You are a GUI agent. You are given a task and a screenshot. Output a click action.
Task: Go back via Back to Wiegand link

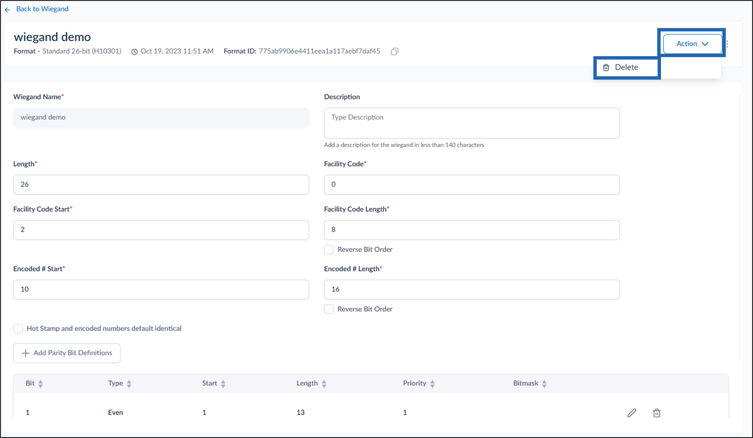click(42, 9)
